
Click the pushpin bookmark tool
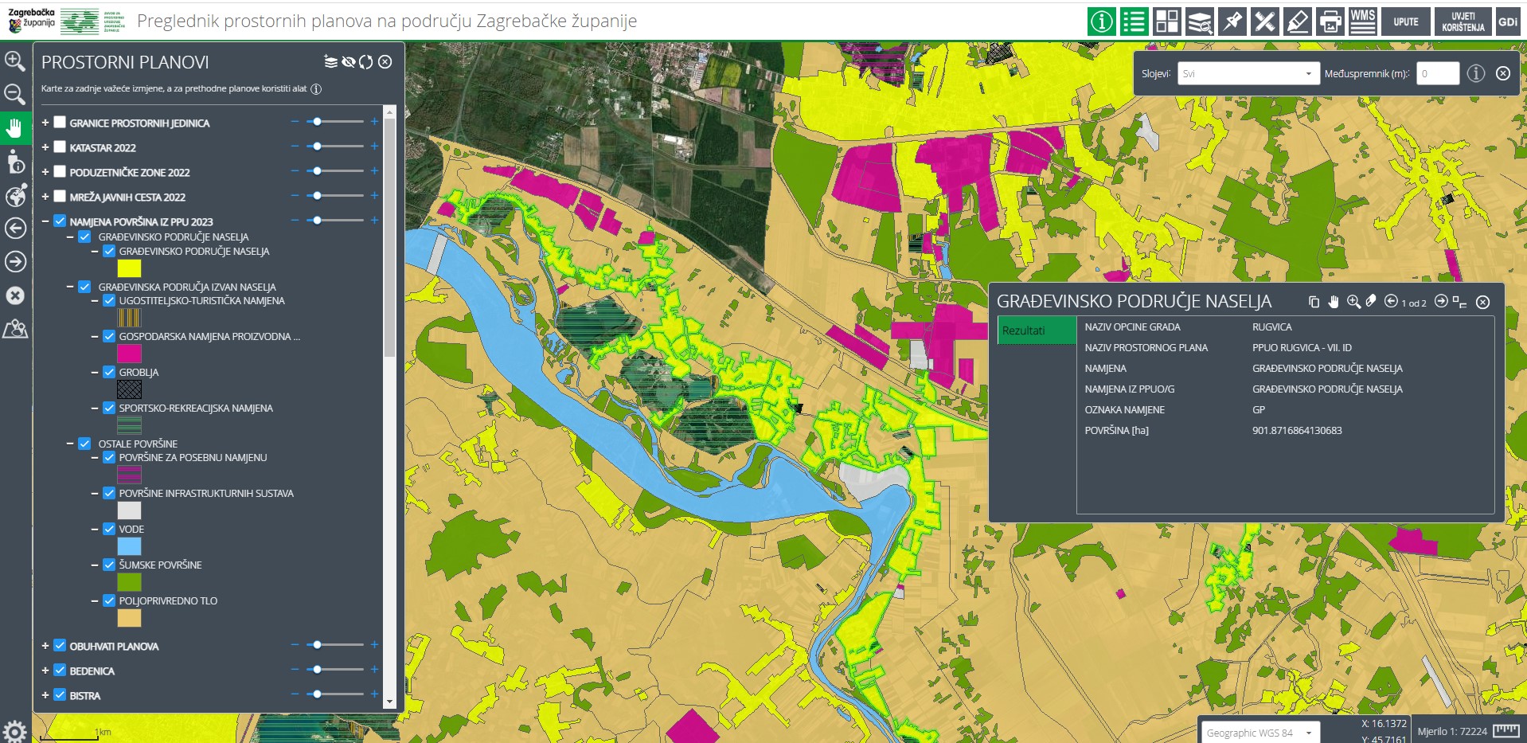coord(1232,22)
